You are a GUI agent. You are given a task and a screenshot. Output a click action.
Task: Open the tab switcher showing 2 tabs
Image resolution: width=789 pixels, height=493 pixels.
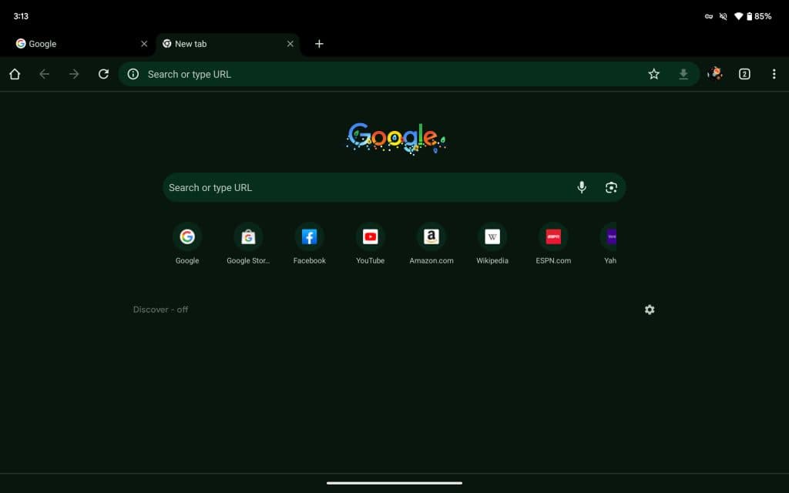click(744, 74)
